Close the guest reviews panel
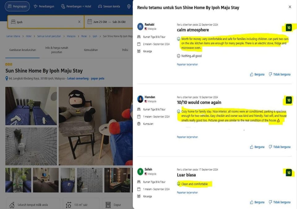This screenshot has height=209, width=297. pos(290,7)
